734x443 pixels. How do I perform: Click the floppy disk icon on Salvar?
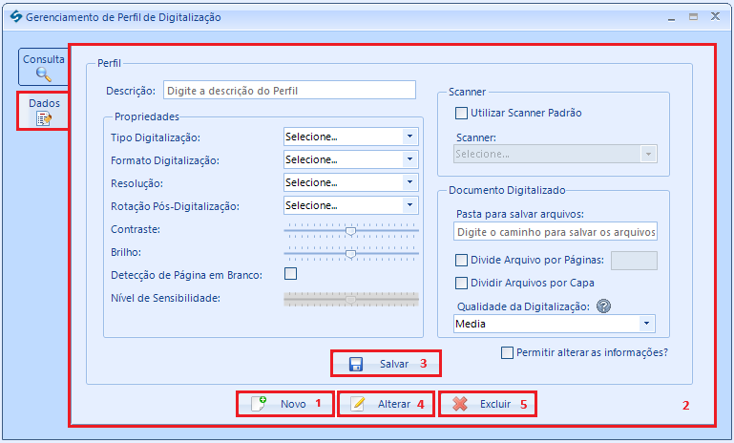click(x=356, y=364)
